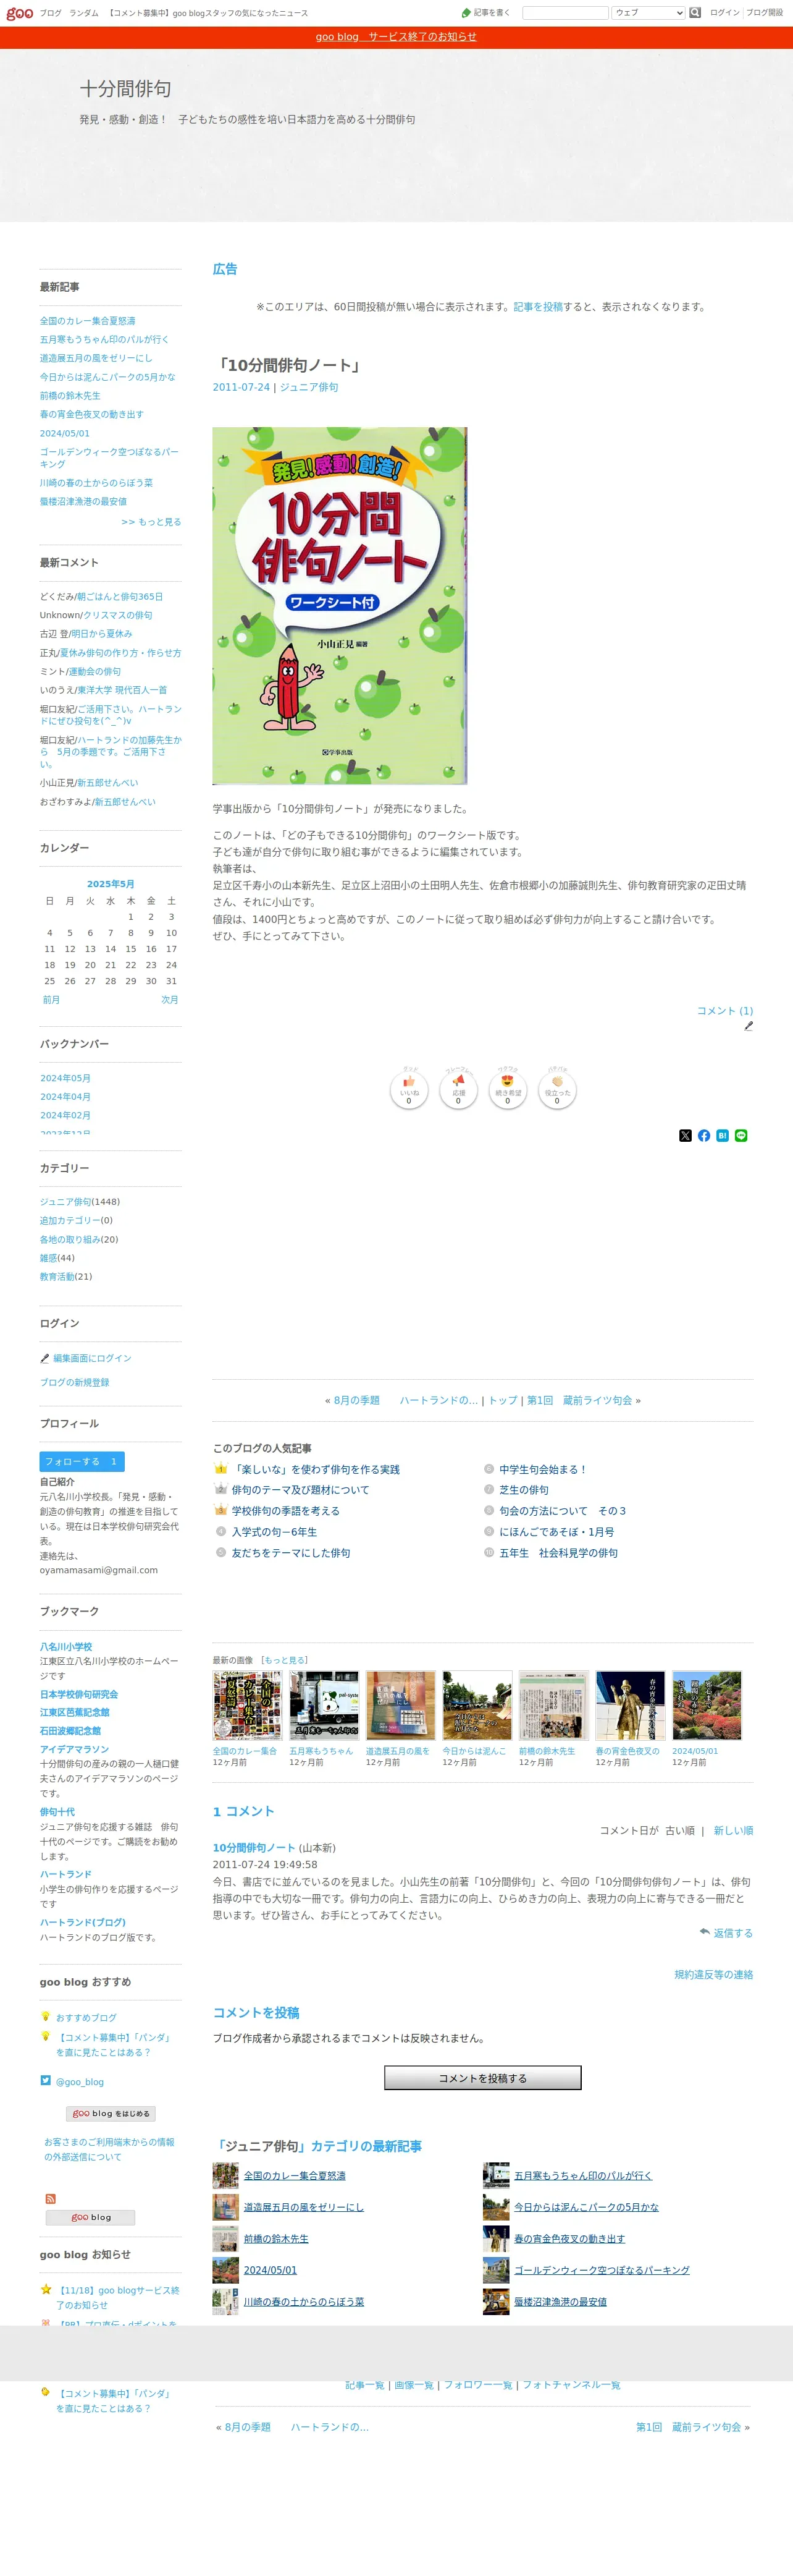This screenshot has height=2576, width=793.
Task: Click goo blog をはじめる button
Action: 111,2113
